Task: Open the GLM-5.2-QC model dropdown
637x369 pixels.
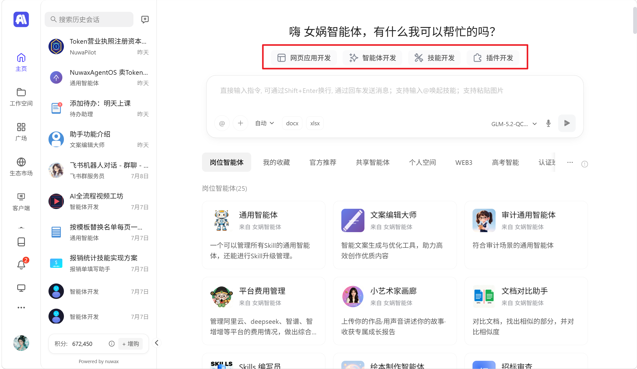Action: coord(514,124)
